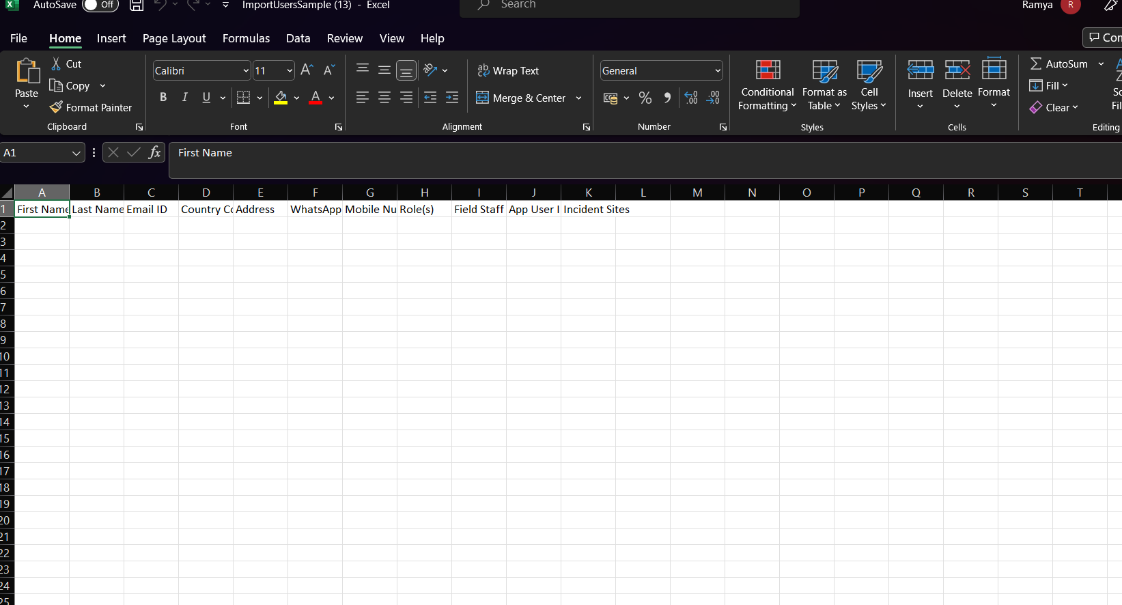1122x605 pixels.
Task: Click the Save icon in title bar
Action: (137, 5)
